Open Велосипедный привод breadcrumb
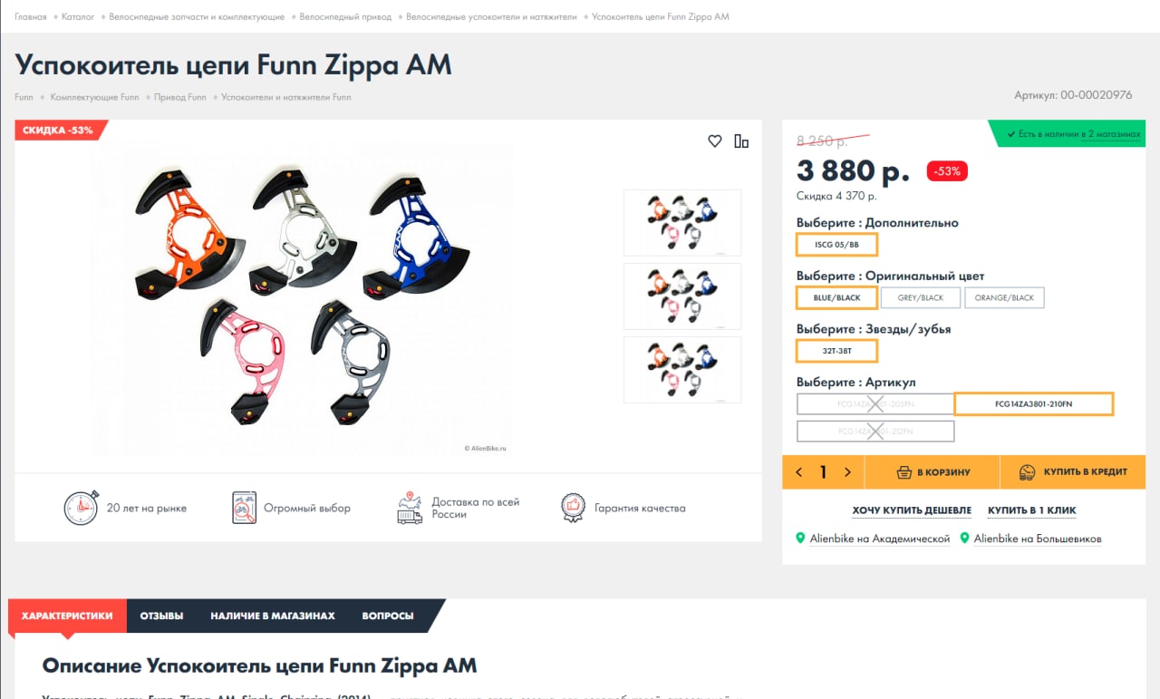This screenshot has width=1160, height=699. click(345, 16)
